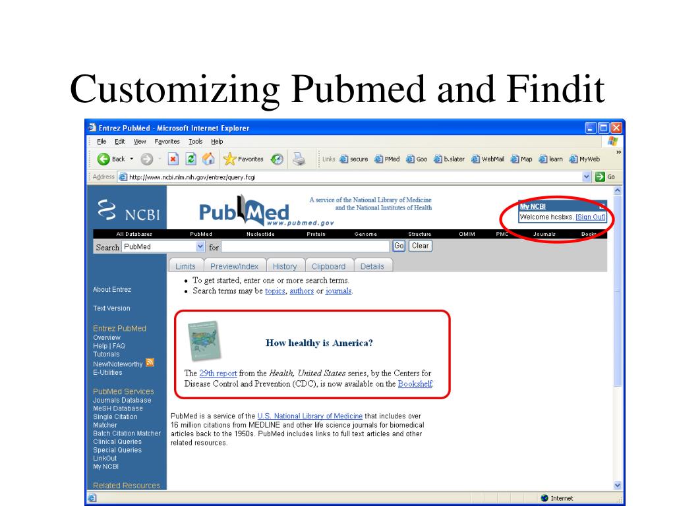This screenshot has height=506, width=675.
Task: Click the Sign Out link
Action: (590, 217)
